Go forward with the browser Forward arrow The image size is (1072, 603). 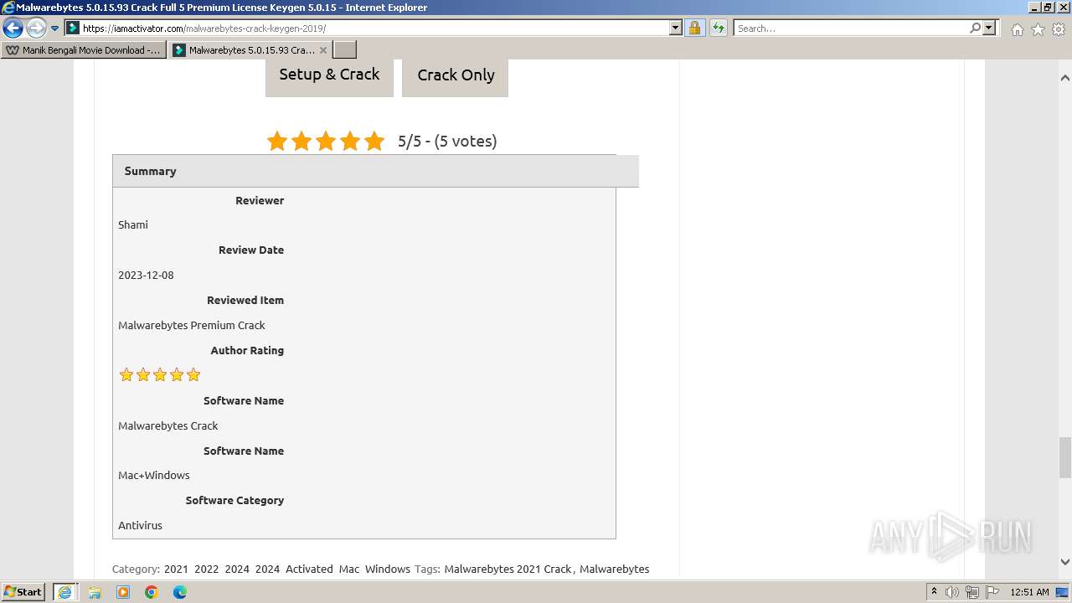click(36, 28)
